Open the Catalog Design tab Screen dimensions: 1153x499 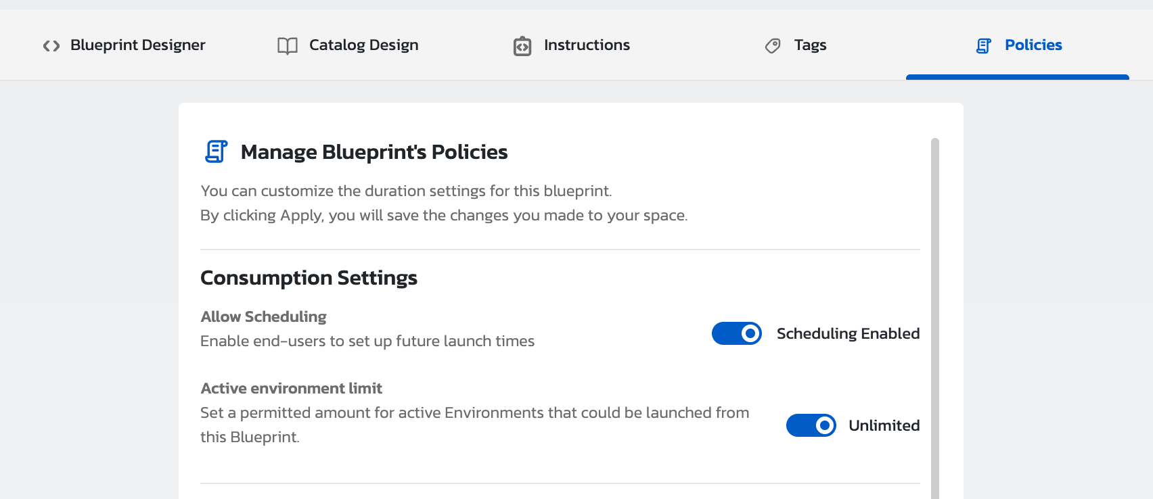(363, 45)
